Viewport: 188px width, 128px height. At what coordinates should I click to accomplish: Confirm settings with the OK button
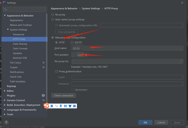[x=145, y=122]
